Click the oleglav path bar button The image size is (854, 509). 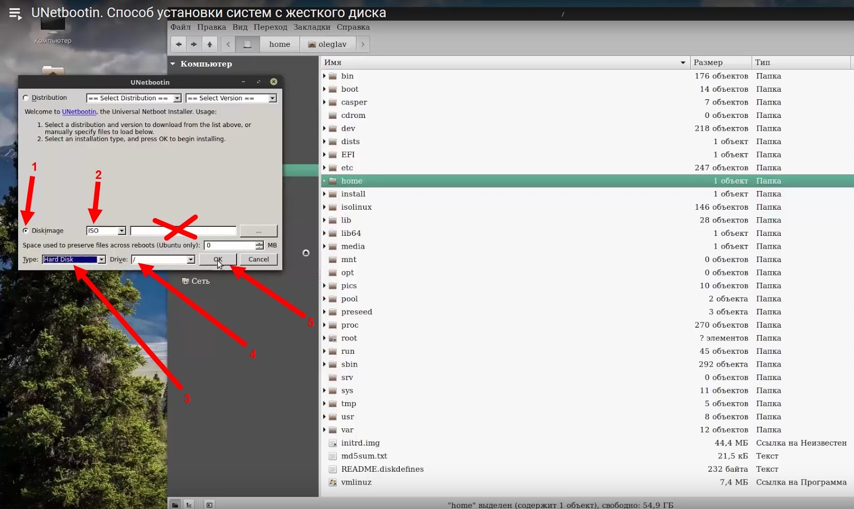click(328, 44)
